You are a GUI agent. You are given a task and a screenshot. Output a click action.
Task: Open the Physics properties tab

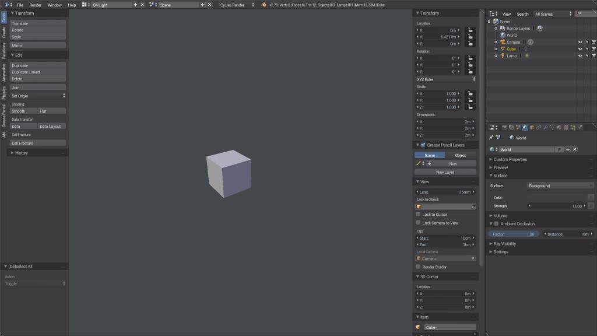coord(580,127)
